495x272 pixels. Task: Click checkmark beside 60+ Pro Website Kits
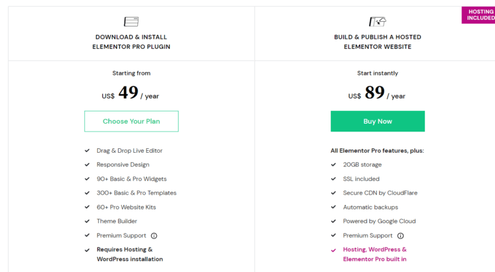tap(87, 208)
